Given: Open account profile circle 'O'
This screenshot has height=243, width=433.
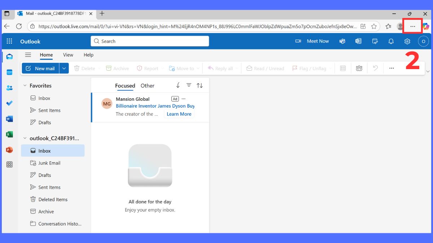Looking at the screenshot, I should [x=423, y=41].
